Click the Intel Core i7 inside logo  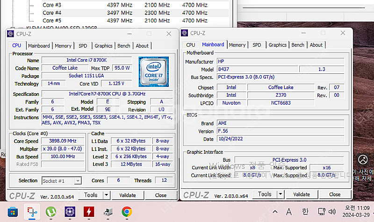[x=154, y=72]
